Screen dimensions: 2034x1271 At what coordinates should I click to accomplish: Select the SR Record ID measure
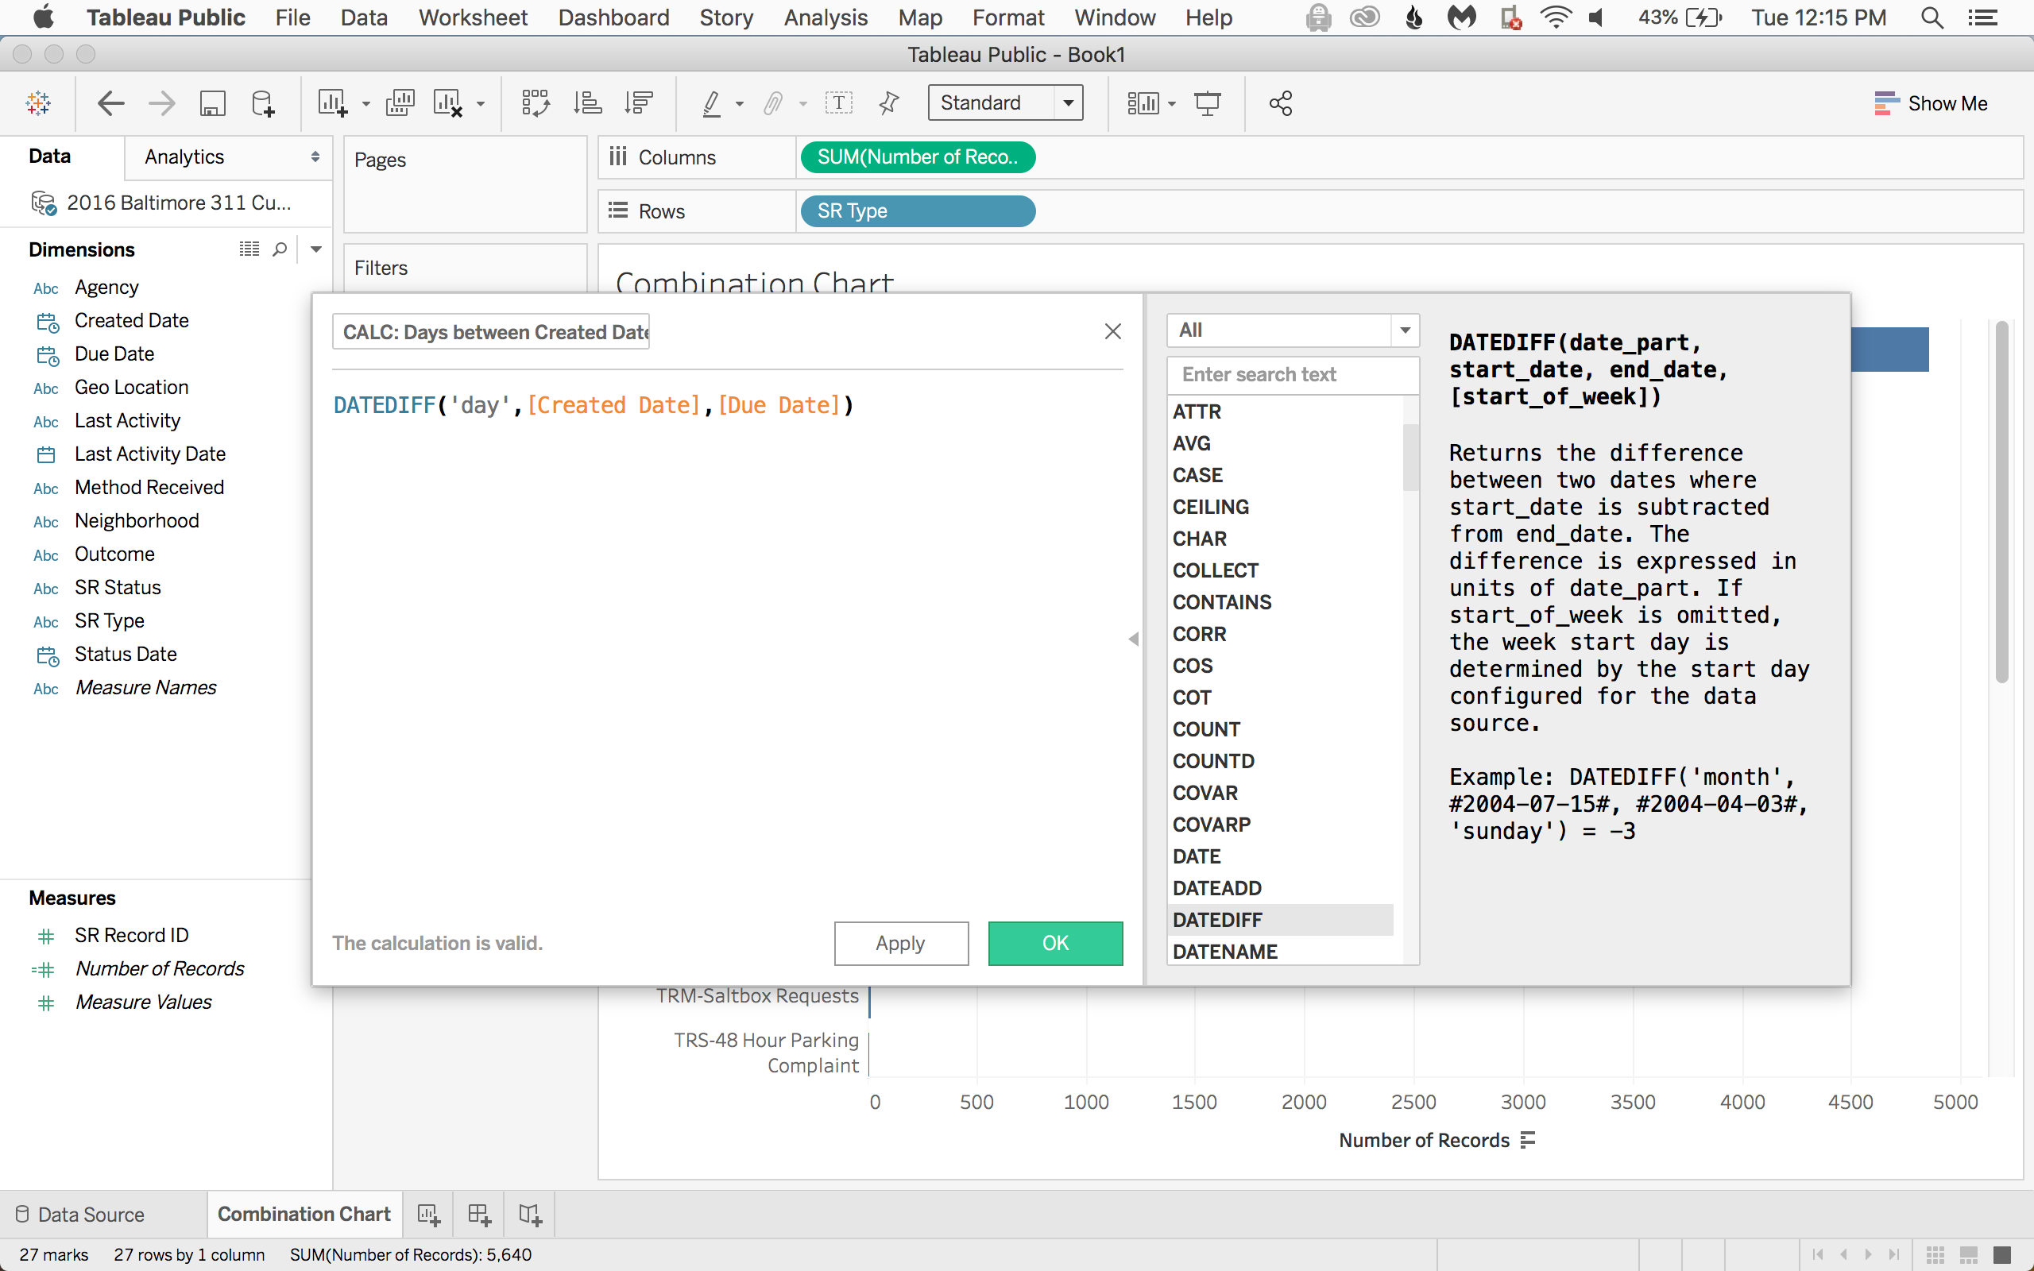click(x=131, y=936)
